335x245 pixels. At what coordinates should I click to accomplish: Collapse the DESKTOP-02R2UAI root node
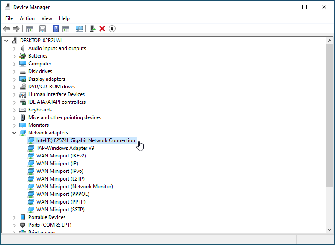pos(6,41)
